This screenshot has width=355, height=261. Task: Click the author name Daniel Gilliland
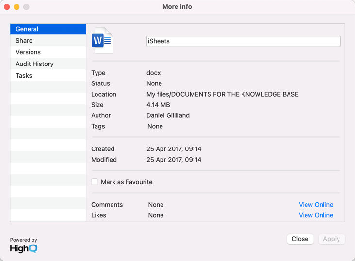pos(168,115)
